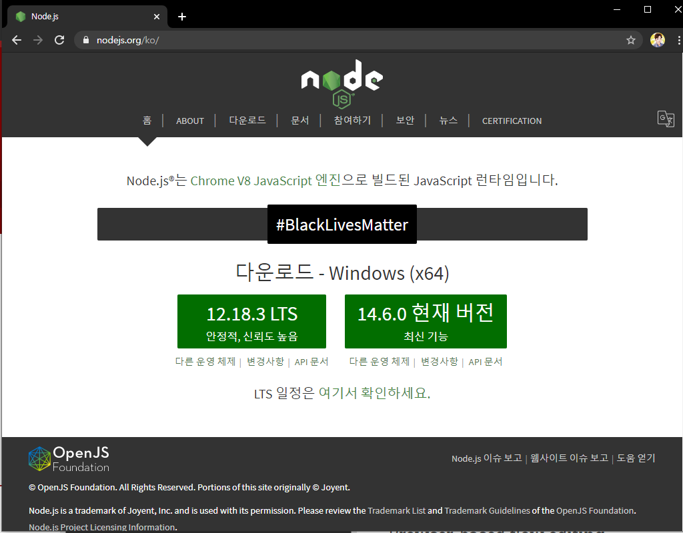
Task: Open Trademark Guidelines link
Action: click(487, 511)
